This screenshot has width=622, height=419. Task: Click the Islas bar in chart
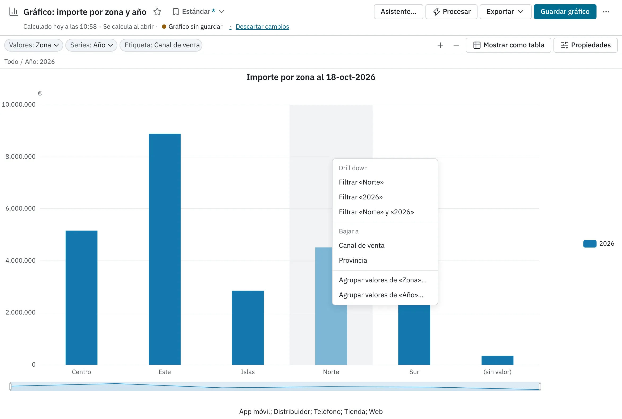click(248, 328)
